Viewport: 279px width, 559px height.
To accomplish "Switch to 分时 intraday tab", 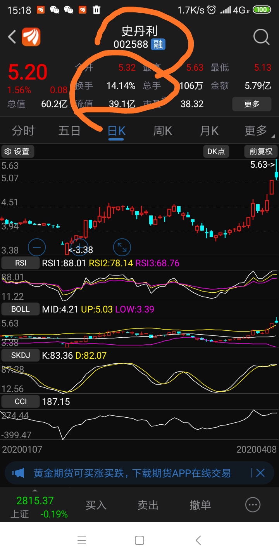I will click(x=23, y=131).
